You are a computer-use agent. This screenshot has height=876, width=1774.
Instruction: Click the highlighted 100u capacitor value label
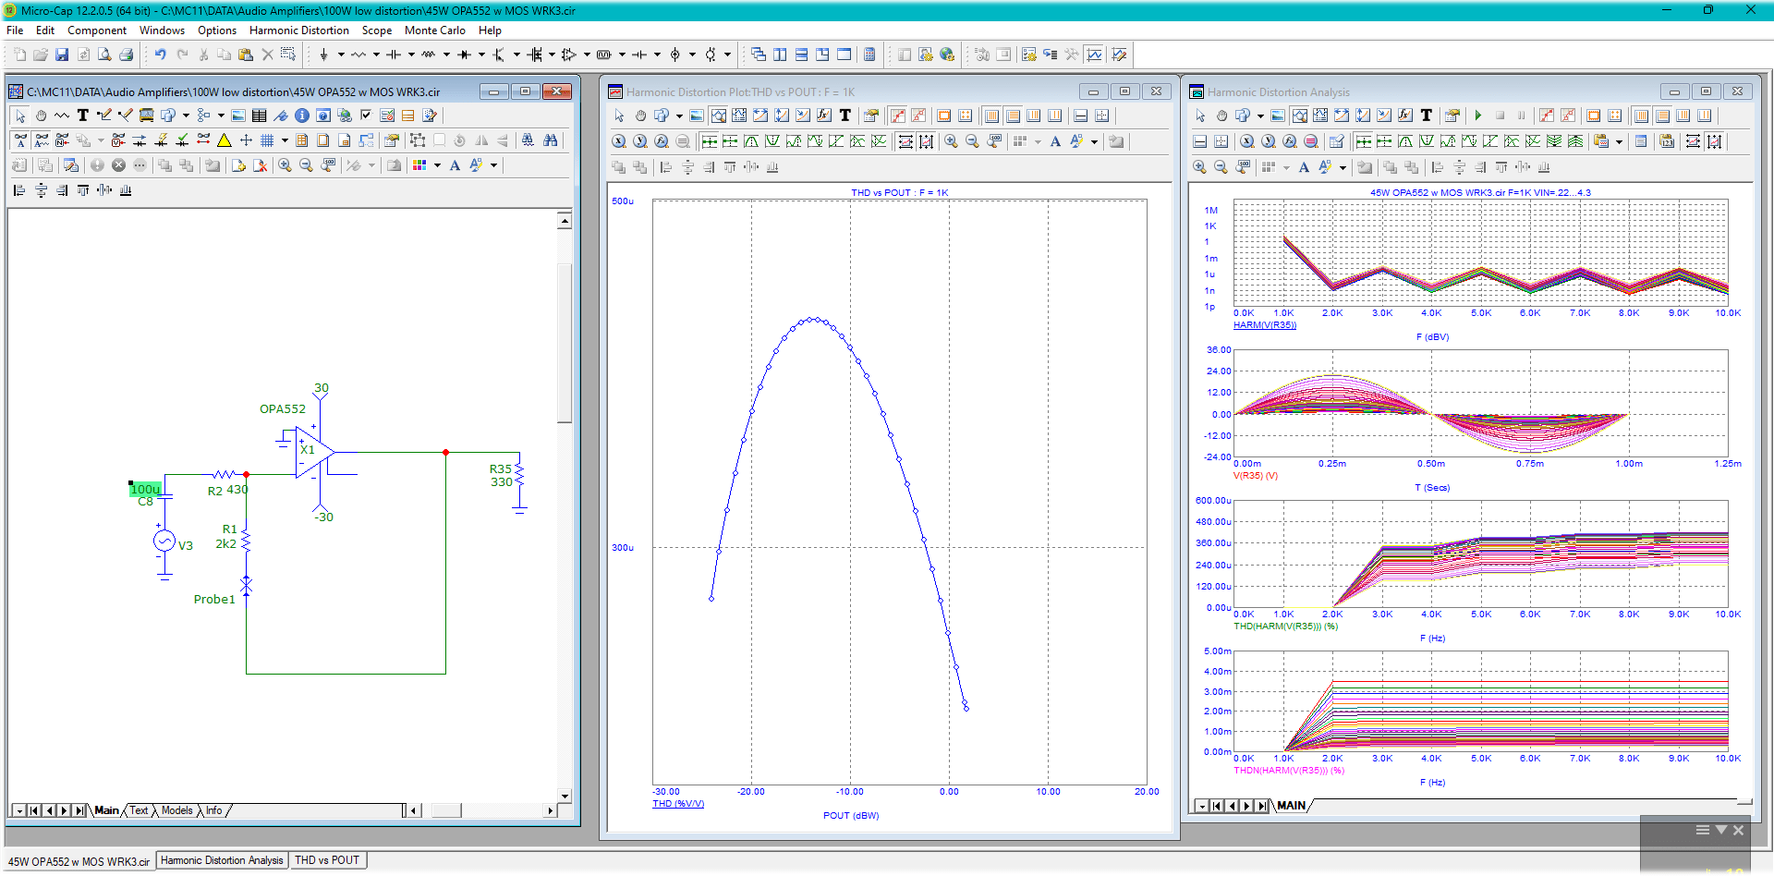pos(146,489)
